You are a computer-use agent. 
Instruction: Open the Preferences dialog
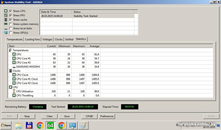107,116
